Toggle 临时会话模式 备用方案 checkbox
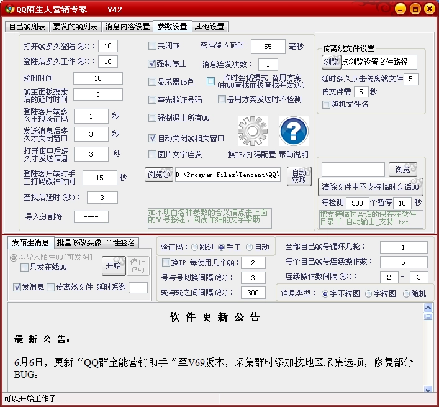 click(211, 81)
